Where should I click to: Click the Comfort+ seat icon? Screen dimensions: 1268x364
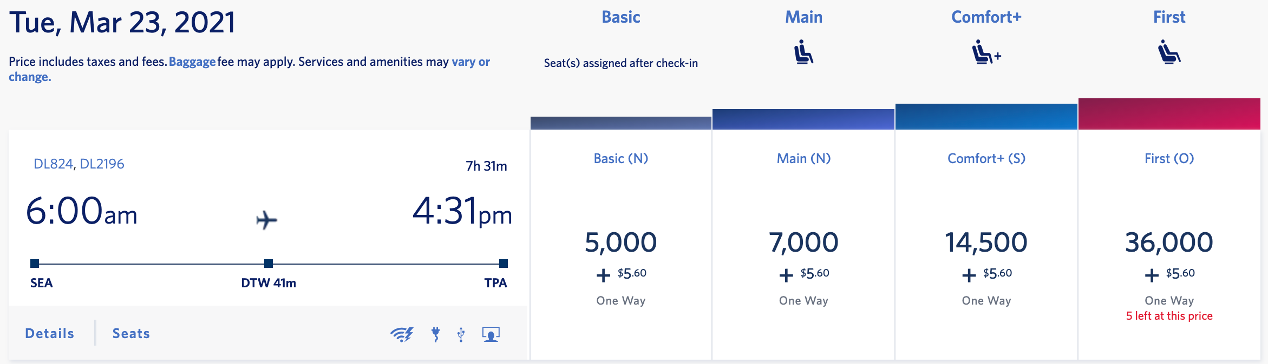click(x=984, y=51)
